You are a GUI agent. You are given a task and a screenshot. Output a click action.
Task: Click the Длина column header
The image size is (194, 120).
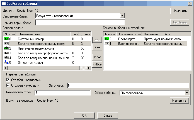85,34
